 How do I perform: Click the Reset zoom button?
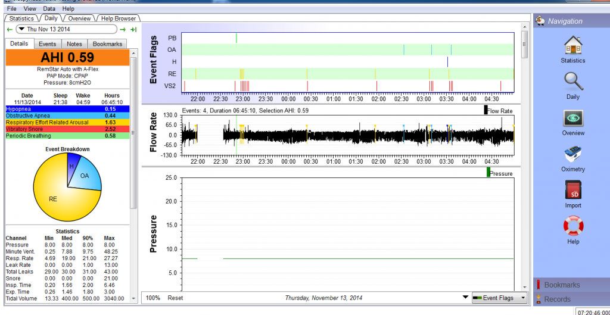[175, 298]
